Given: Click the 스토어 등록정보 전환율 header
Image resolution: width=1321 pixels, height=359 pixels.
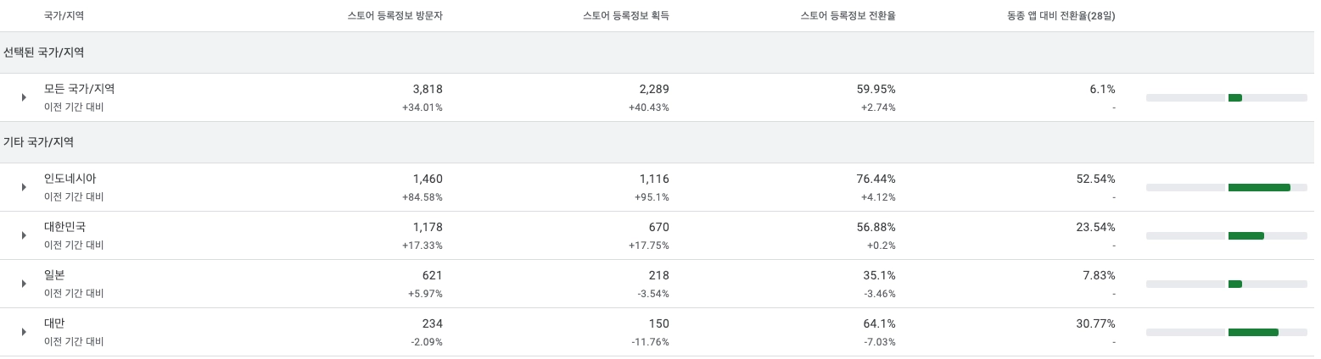Looking at the screenshot, I should pyautogui.click(x=848, y=16).
